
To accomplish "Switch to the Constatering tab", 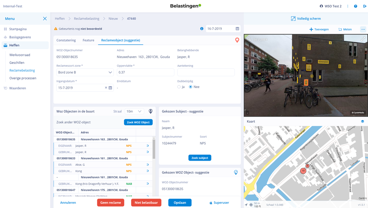I will pyautogui.click(x=66, y=40).
